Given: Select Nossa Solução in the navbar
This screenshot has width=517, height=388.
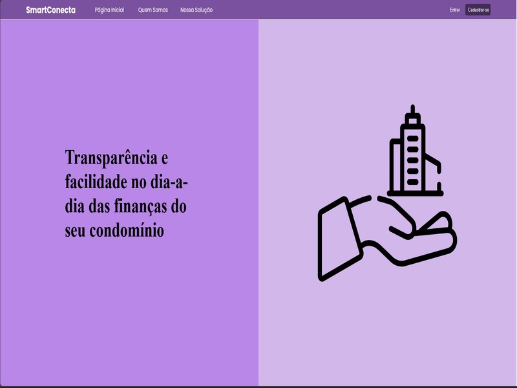Looking at the screenshot, I should [x=196, y=10].
